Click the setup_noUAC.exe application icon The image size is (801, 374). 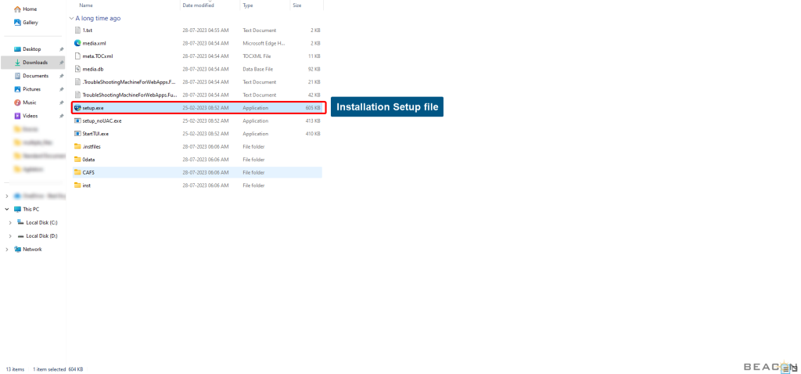tap(77, 120)
